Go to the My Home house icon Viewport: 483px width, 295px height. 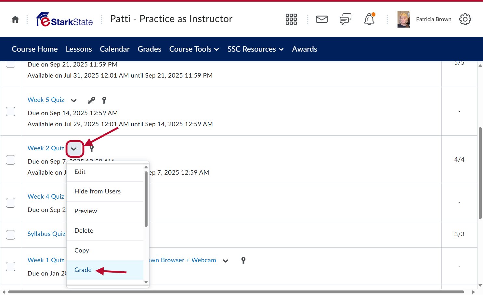[15, 19]
